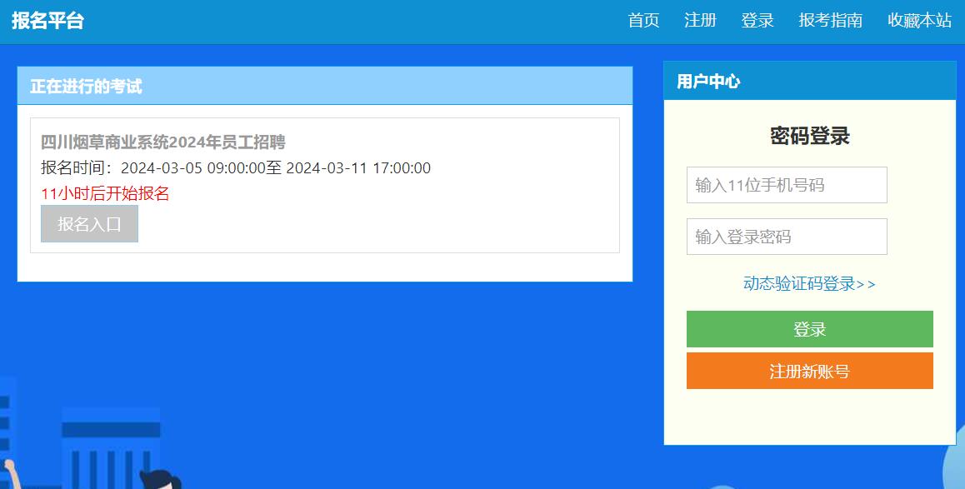Switch to 动态验证码登录 login mode
This screenshot has height=489, width=965.
(x=809, y=283)
